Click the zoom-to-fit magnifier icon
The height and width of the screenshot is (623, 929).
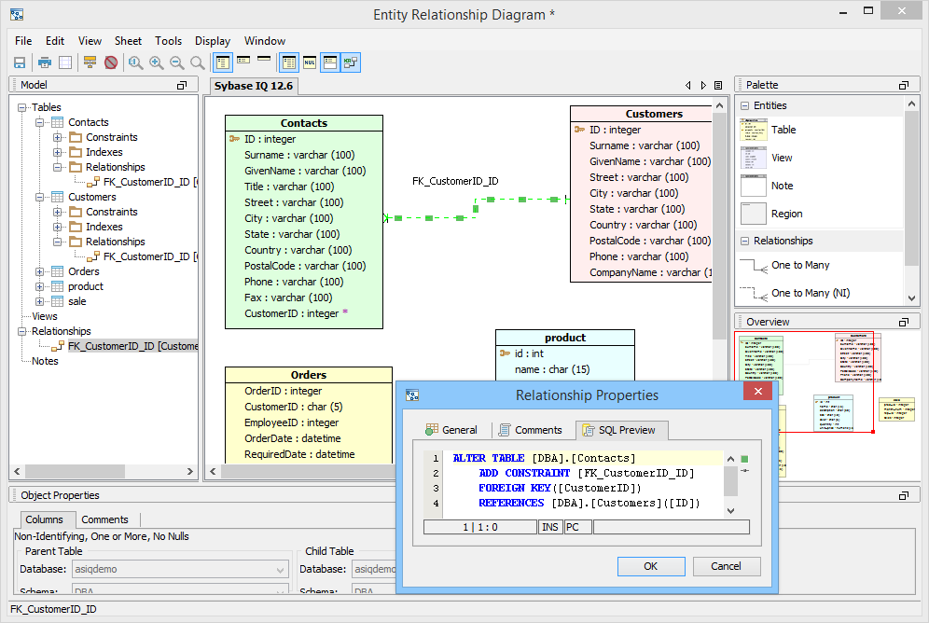135,62
